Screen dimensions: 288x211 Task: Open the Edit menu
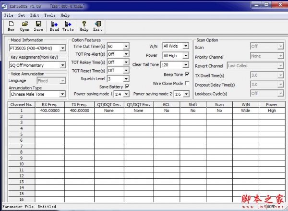35,15
